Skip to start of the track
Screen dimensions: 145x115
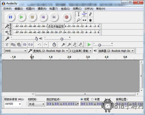[43, 17]
